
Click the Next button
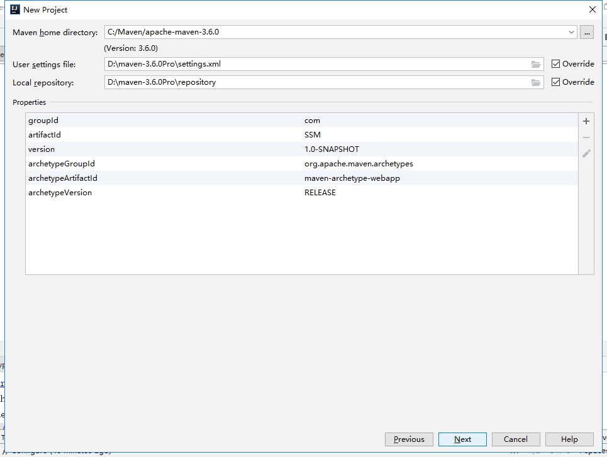point(462,439)
